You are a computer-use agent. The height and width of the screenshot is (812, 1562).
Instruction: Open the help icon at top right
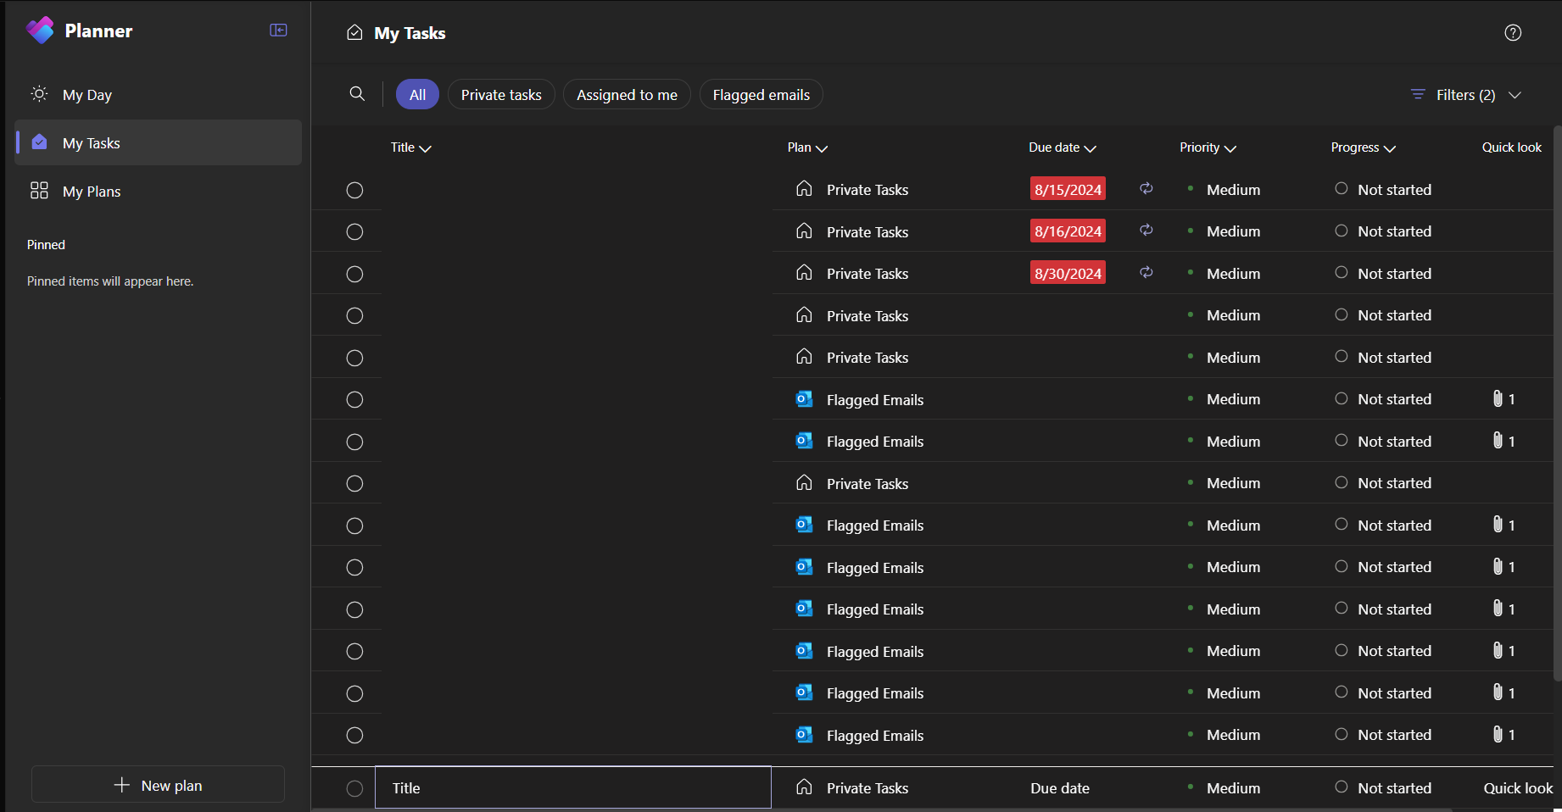[x=1513, y=33]
